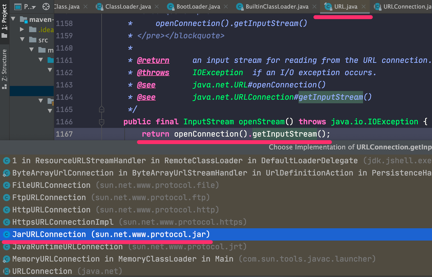Click the IOException text on line 1162

218,72
